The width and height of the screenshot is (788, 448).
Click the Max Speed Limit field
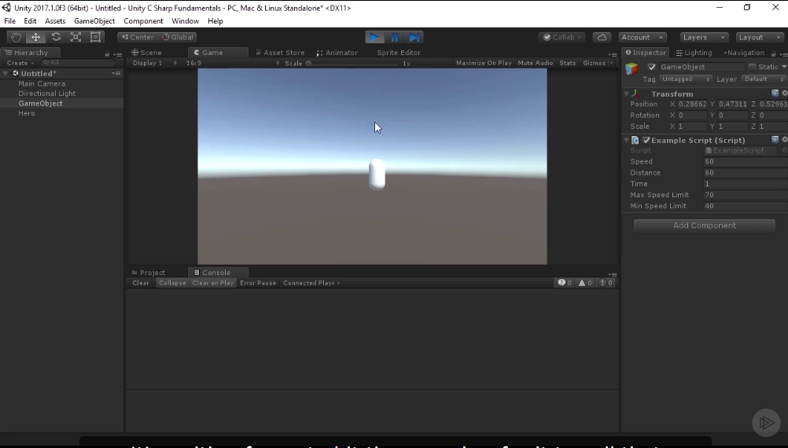click(x=746, y=195)
